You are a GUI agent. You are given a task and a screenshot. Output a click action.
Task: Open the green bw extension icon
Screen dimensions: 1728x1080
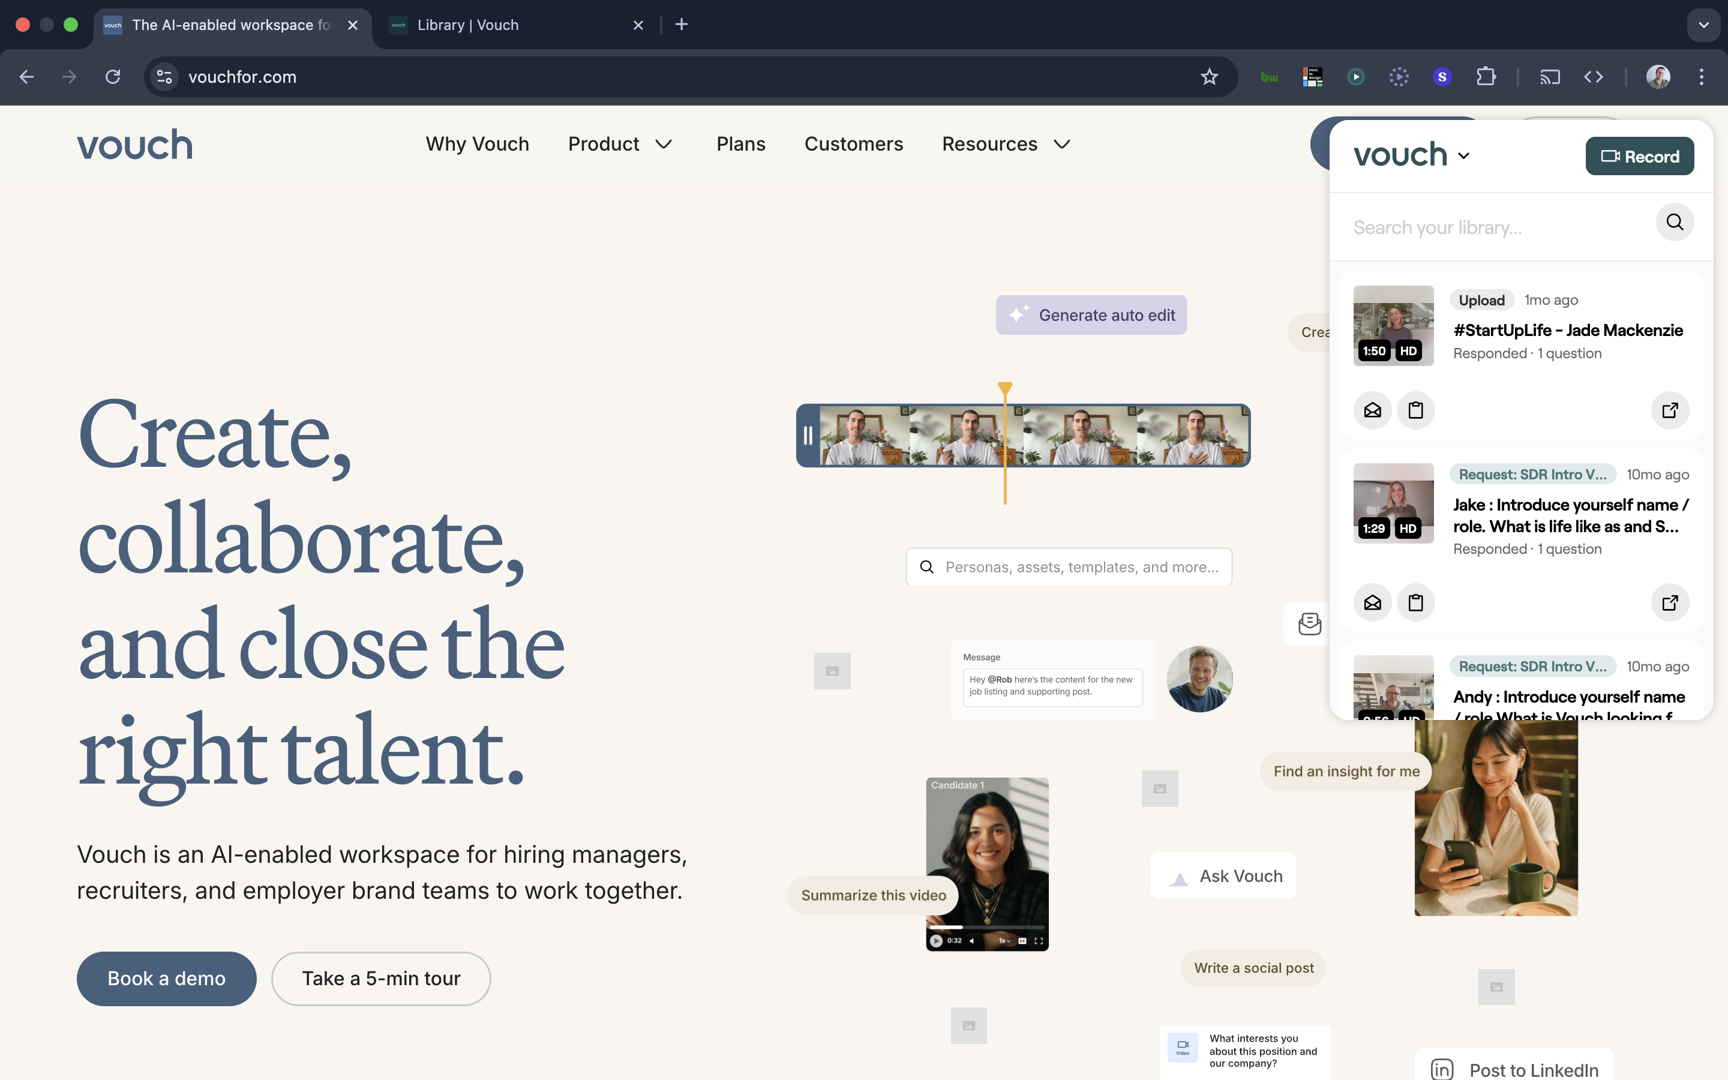coord(1270,76)
